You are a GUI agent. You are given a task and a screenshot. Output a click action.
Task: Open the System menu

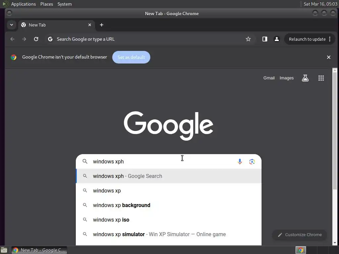point(65,4)
